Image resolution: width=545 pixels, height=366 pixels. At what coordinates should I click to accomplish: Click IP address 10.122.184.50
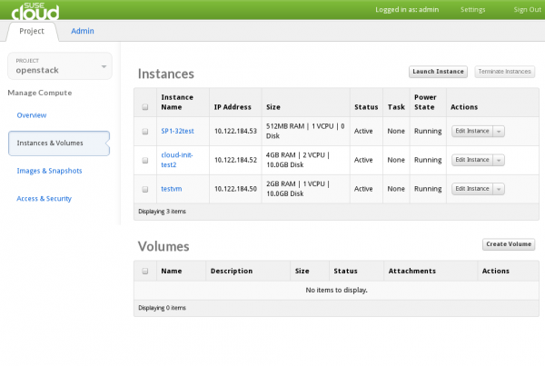pyautogui.click(x=235, y=189)
